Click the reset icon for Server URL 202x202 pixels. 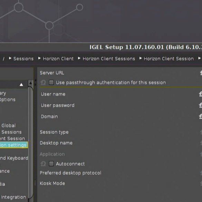click(201, 73)
